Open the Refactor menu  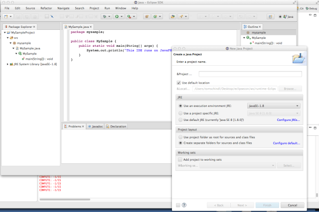pyautogui.click(x=46, y=8)
